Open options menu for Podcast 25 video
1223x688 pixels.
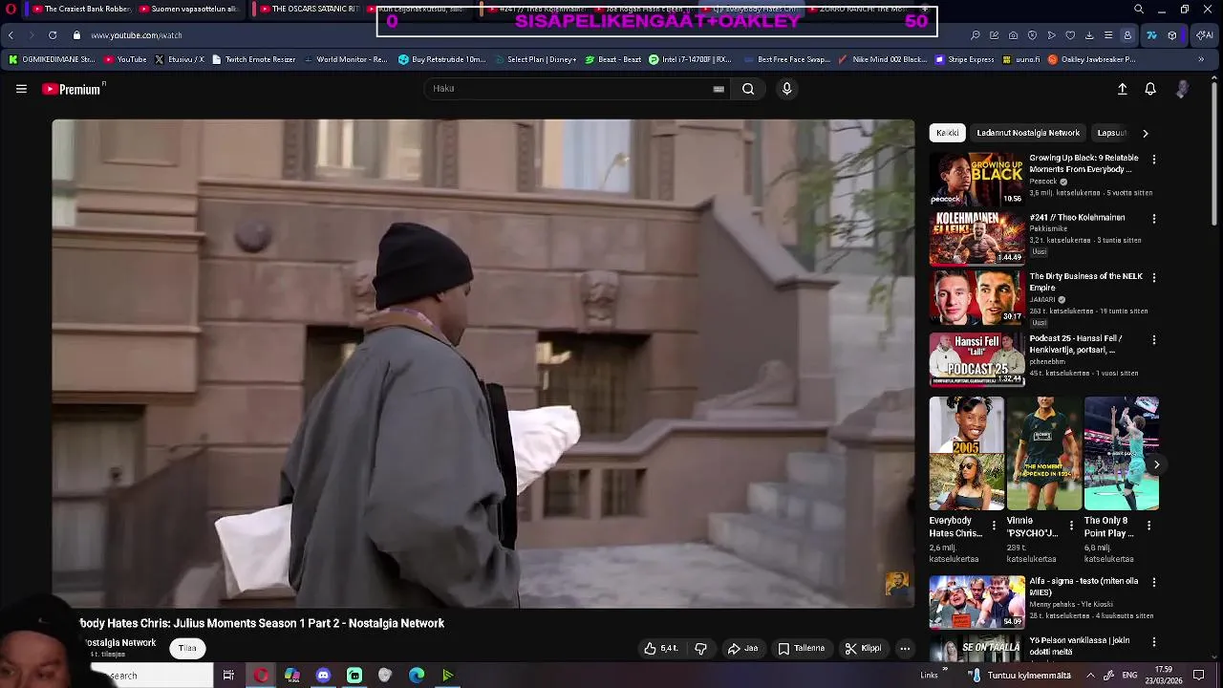pos(1153,340)
